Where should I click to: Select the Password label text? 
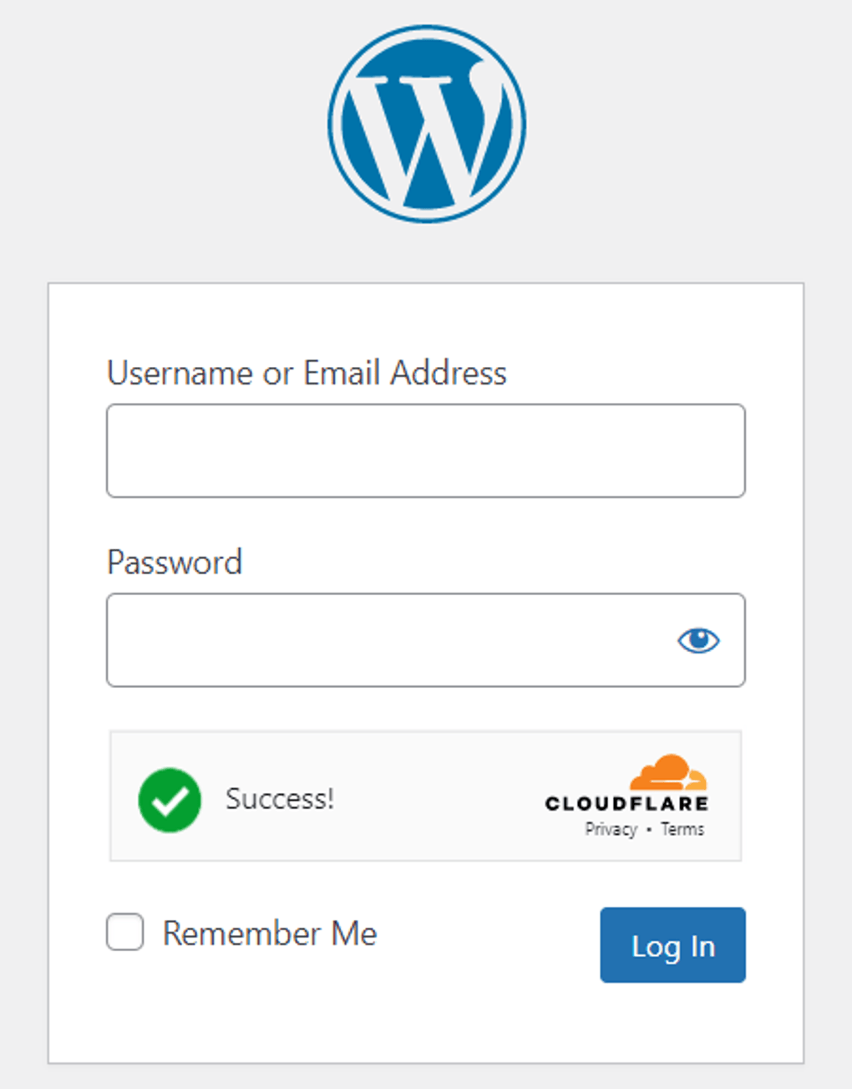point(174,562)
